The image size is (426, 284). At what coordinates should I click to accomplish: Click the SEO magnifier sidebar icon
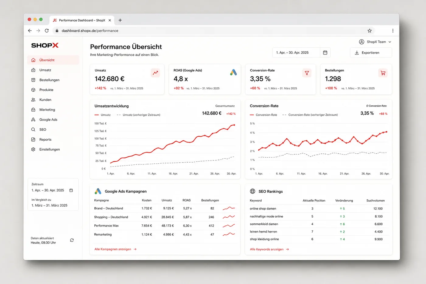pos(33,129)
